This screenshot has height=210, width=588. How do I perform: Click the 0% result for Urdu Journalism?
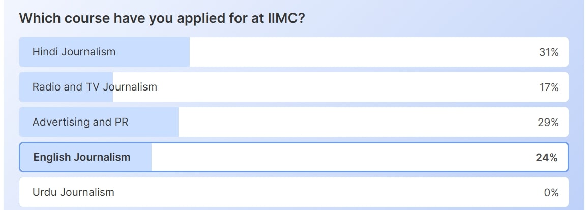551,193
